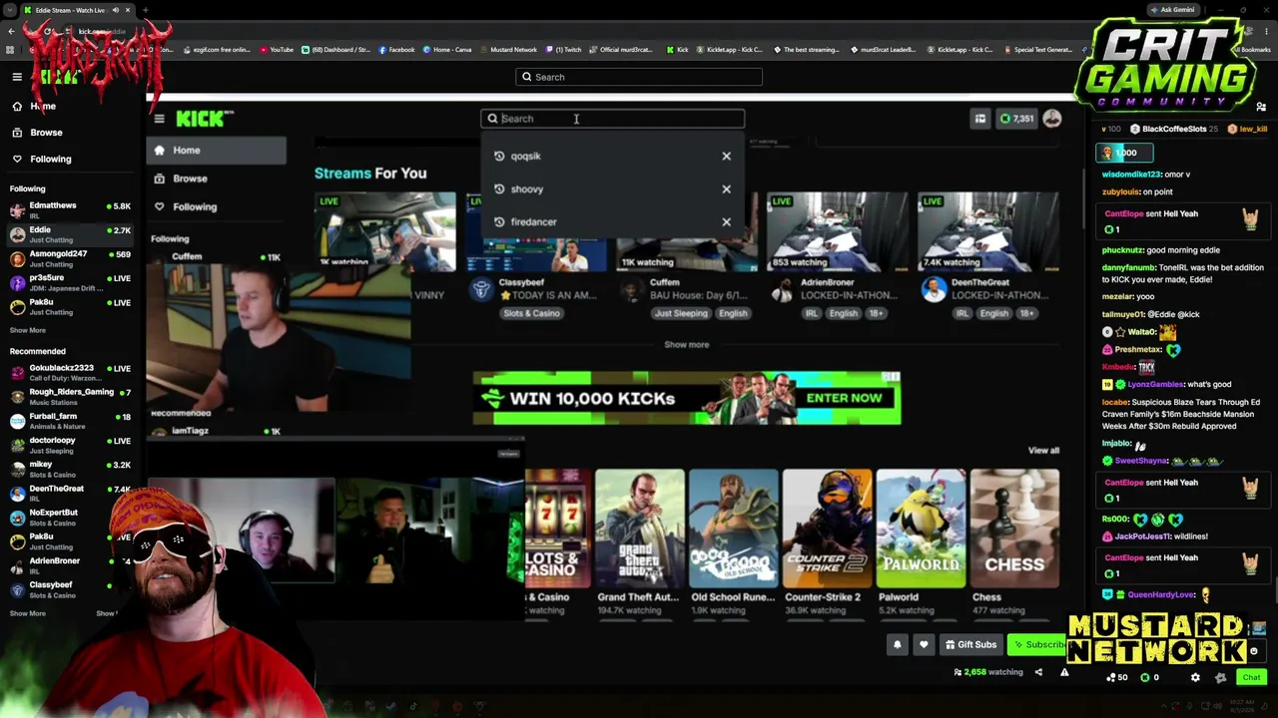Click the green Chat send button
The height and width of the screenshot is (718, 1278).
tap(1251, 678)
